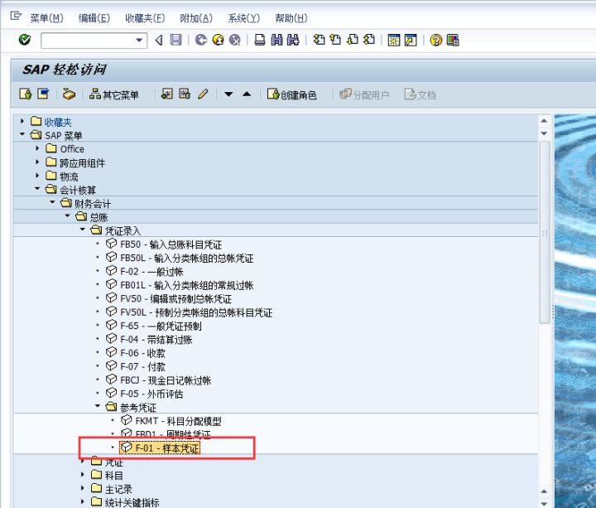Click inside the transaction command field

click(x=89, y=40)
